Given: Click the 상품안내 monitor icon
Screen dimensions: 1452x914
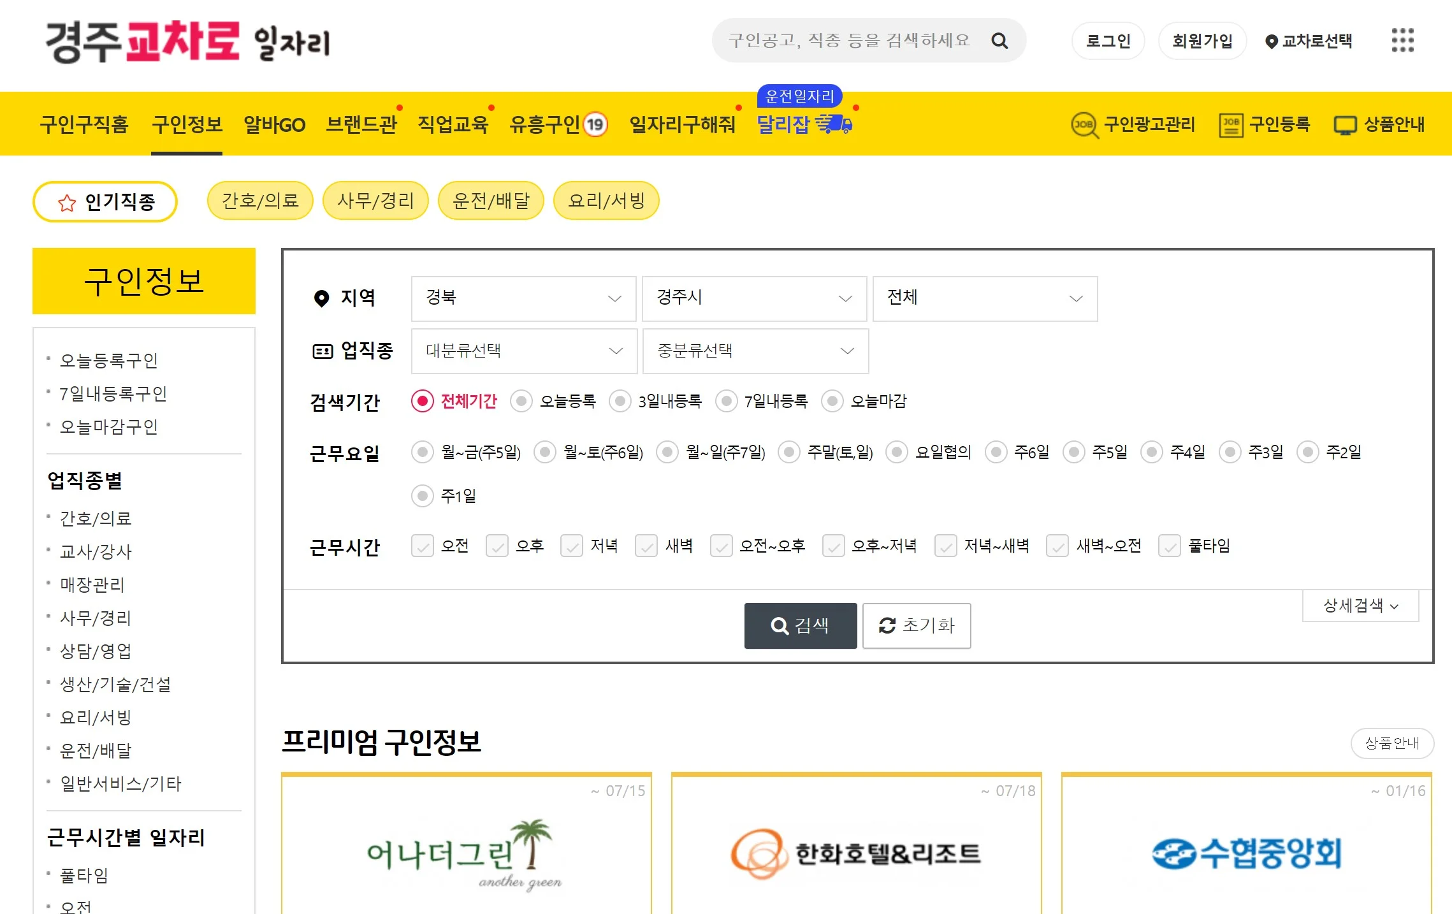Looking at the screenshot, I should [x=1345, y=125].
